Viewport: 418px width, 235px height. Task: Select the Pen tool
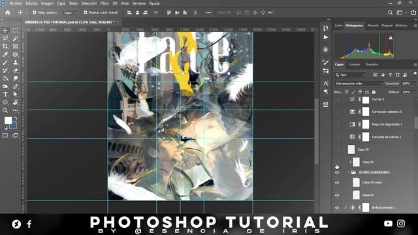click(16, 87)
